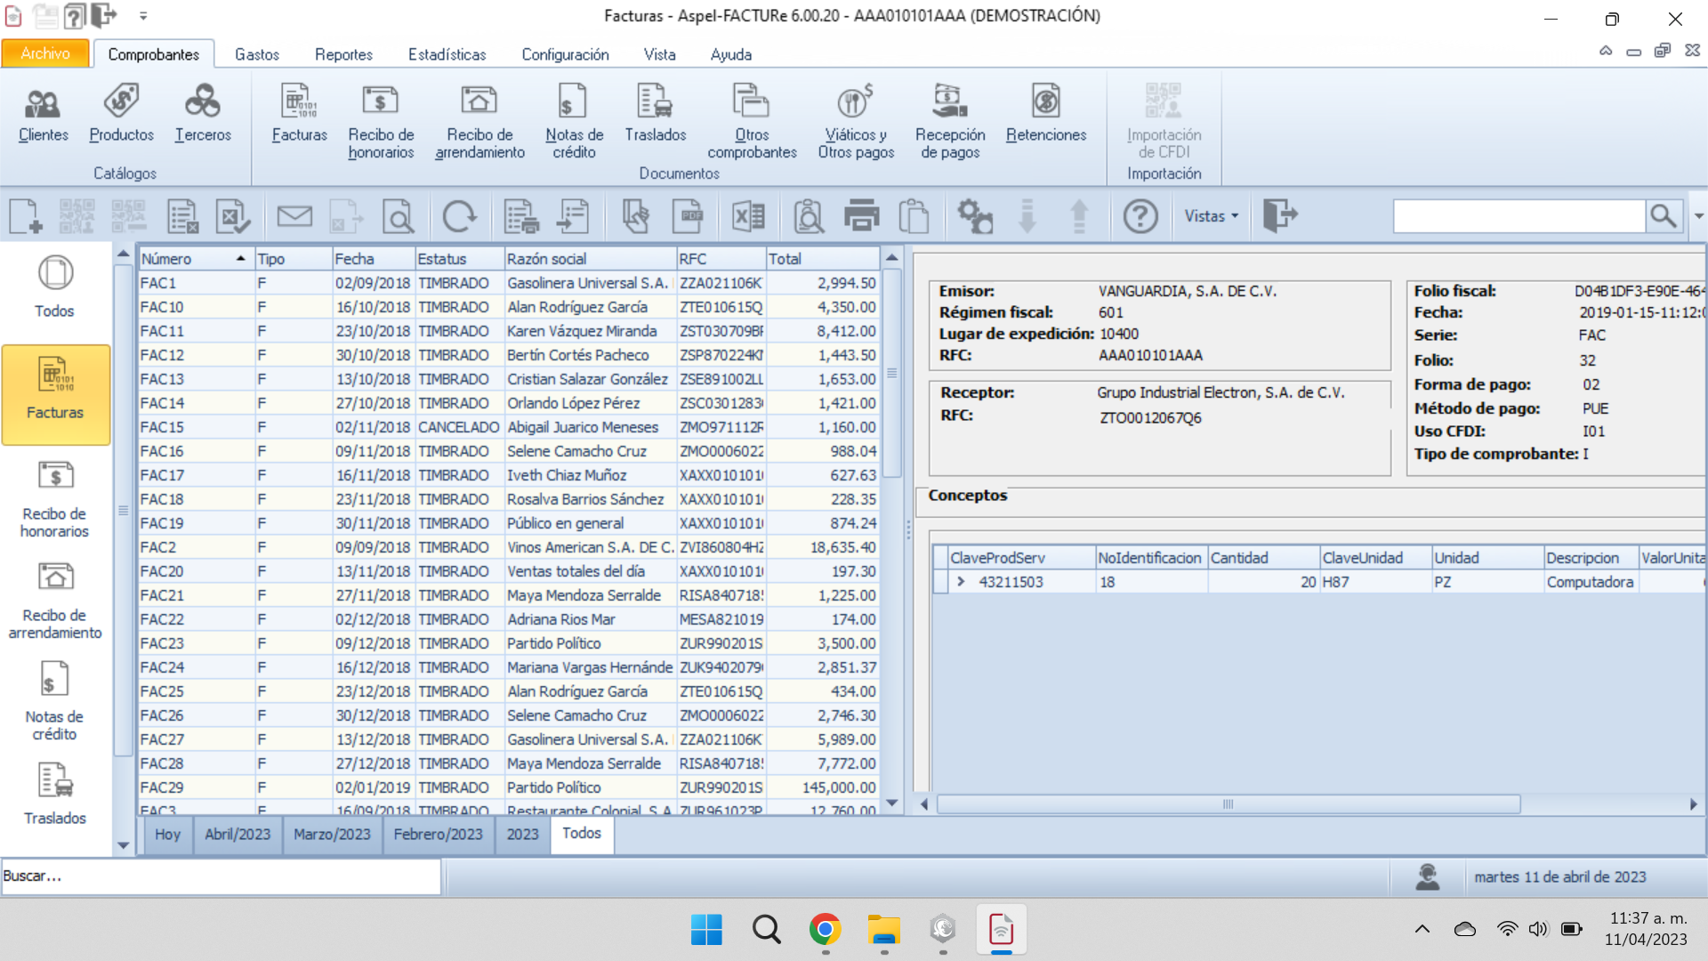
Task: Open the Vistas dropdown
Action: click(1211, 216)
